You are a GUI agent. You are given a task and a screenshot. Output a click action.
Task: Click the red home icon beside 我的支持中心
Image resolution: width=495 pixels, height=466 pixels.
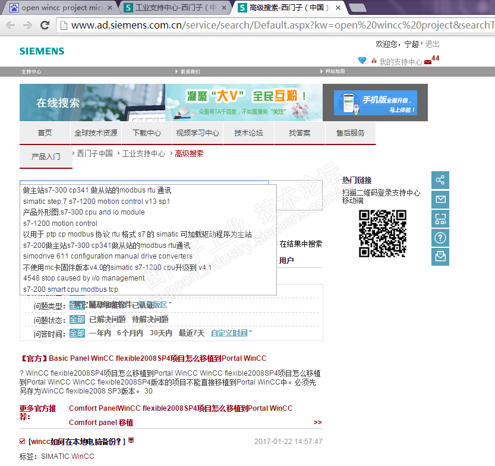point(374,60)
